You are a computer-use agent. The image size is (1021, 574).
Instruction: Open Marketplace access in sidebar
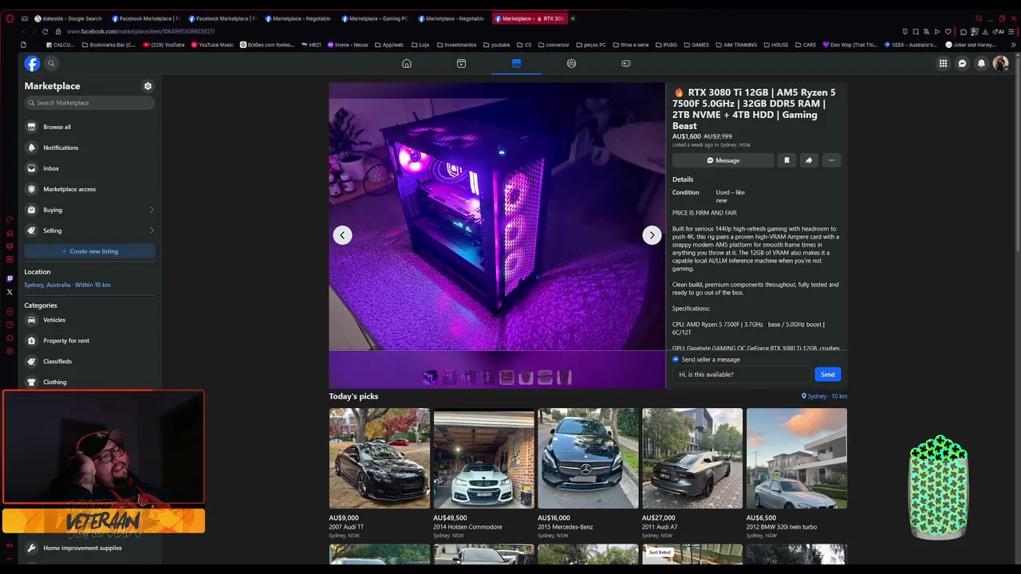(89, 189)
